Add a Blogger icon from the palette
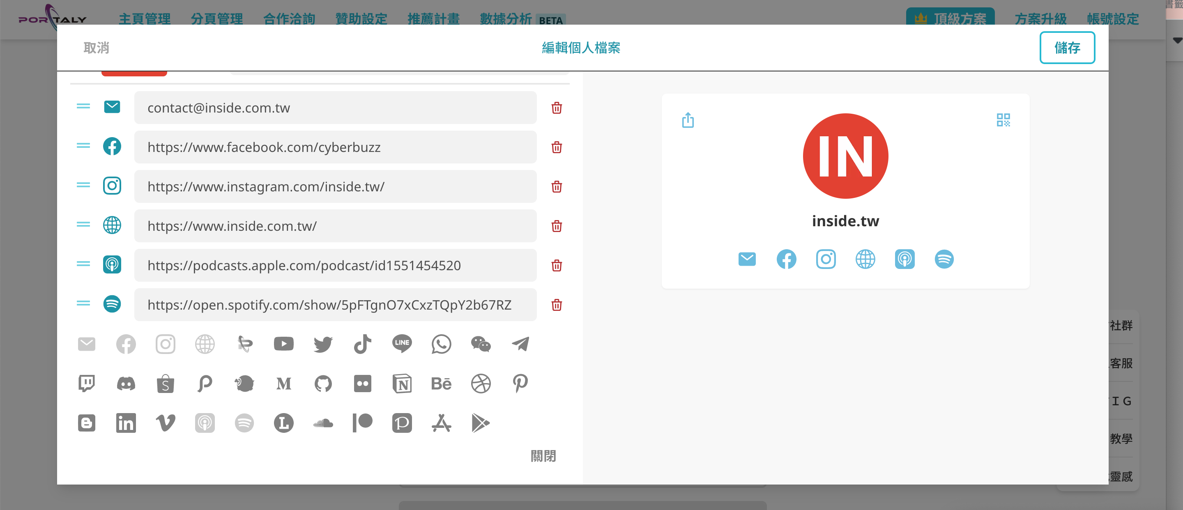Viewport: 1183px width, 510px height. click(x=86, y=423)
